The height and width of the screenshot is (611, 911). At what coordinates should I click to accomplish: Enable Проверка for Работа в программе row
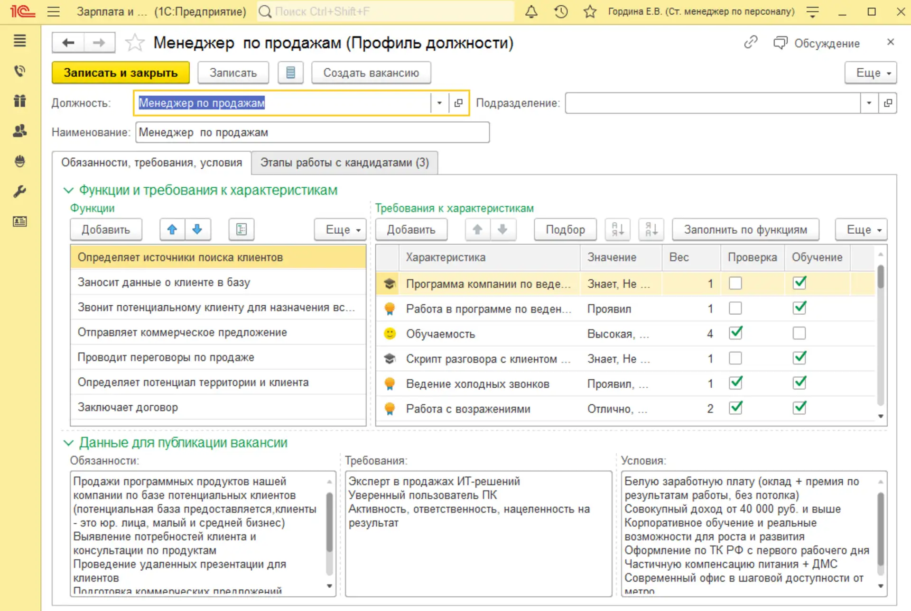(735, 309)
